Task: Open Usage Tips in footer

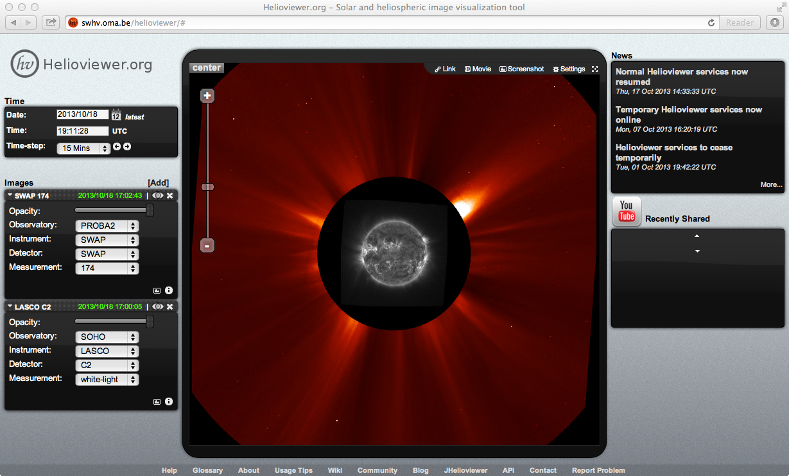Action: tap(293, 470)
